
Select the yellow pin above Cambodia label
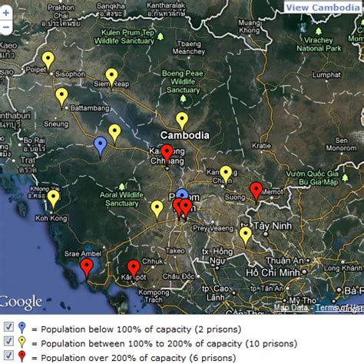(182, 121)
